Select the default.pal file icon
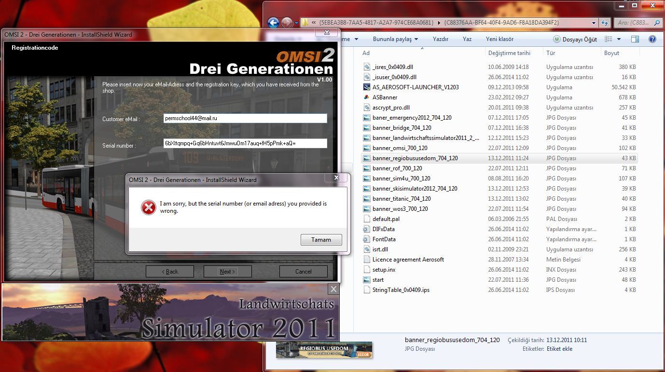The image size is (665, 372). click(367, 219)
